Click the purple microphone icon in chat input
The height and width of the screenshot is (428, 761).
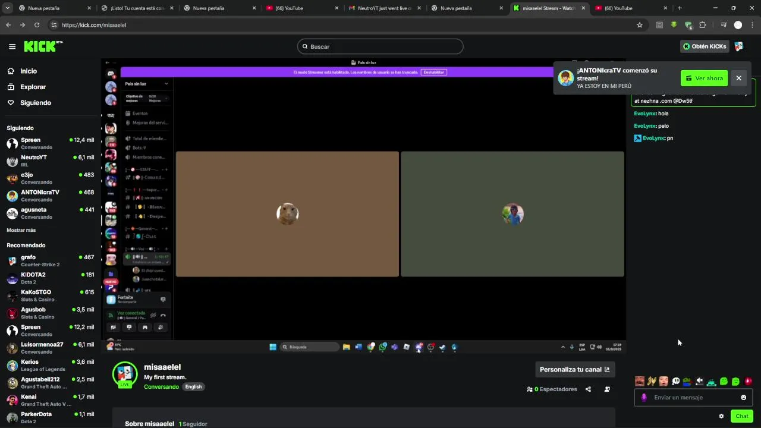pos(644,398)
